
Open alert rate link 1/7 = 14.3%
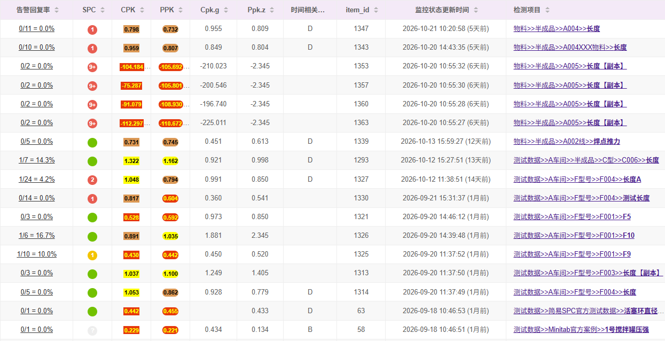tap(37, 160)
